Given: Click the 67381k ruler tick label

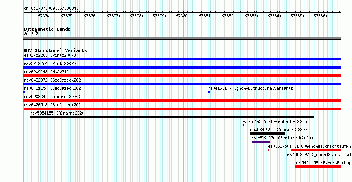Looking at the screenshot, I should (206, 16).
